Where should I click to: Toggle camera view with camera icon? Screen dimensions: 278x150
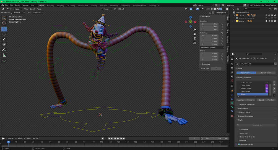(194, 38)
